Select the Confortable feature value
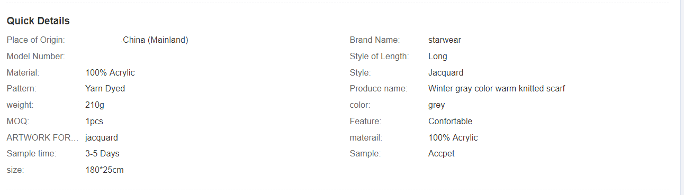The height and width of the screenshot is (195, 684). click(451, 122)
